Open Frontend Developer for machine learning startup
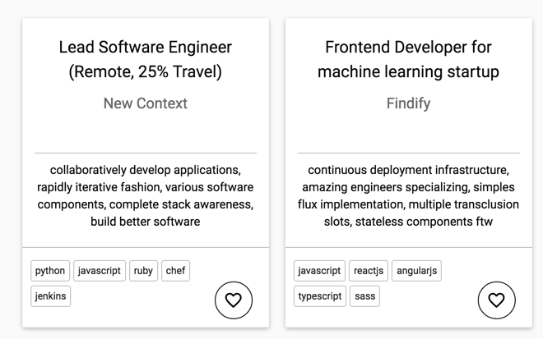Image resolution: width=543 pixels, height=339 pixels. [408, 59]
